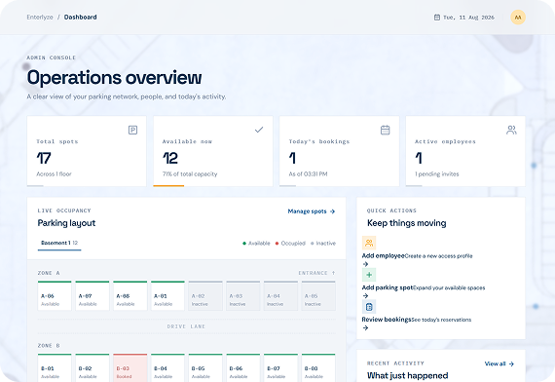The height and width of the screenshot is (382, 555).
Task: Click the date Tue, 11 Aug 2026
Action: (x=468, y=18)
